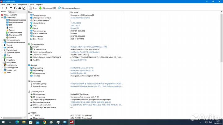Image resolution: width=223 pixels, height=125 pixels.
Task: Open Google Chrome from taskbar
Action: 44,122
